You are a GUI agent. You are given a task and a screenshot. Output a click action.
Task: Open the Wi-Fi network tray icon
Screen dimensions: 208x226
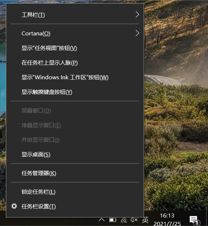124,220
